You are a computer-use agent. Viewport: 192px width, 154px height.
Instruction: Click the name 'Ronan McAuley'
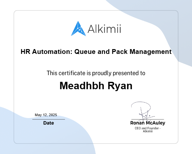point(148,123)
